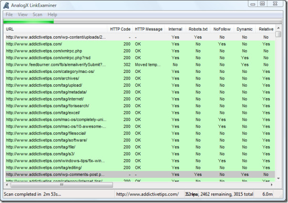The width and height of the screenshot is (288, 203).
Task: Click the horizontal scrollbar right arrow
Action: tap(272, 184)
